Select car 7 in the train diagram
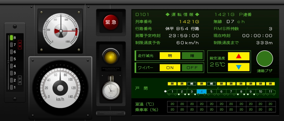The width and height of the screenshot is (284, 121). click(231, 92)
